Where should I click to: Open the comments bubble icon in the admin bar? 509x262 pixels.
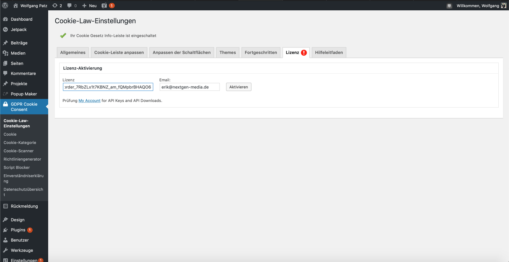(x=69, y=6)
